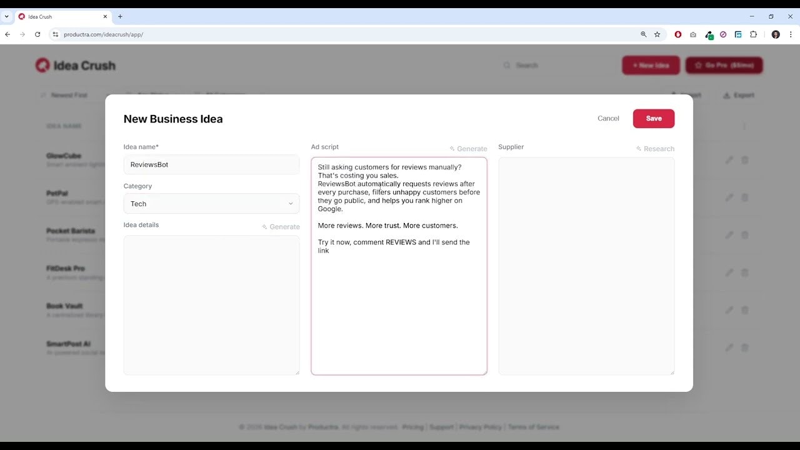Open the red Opera-style extension icon
The height and width of the screenshot is (450, 800).
tap(677, 34)
